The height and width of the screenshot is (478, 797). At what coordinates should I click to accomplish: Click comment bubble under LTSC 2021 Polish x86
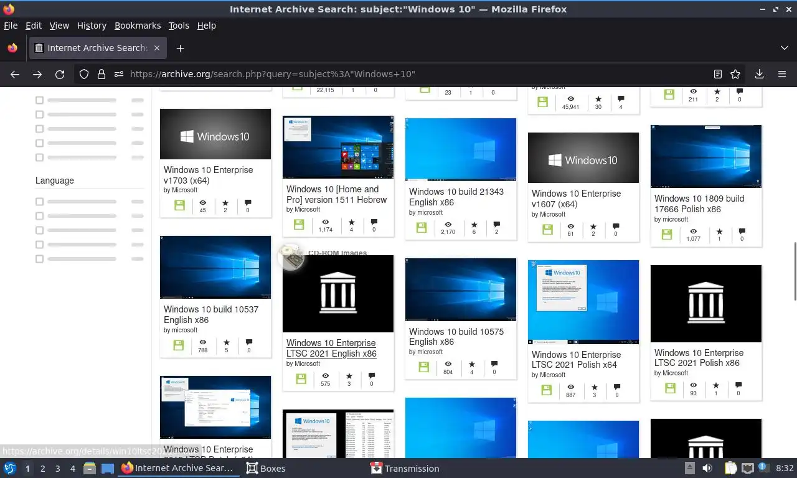coord(739,385)
